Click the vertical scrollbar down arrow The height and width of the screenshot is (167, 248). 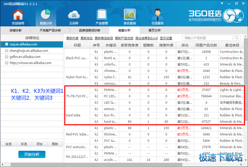(x=245, y=160)
